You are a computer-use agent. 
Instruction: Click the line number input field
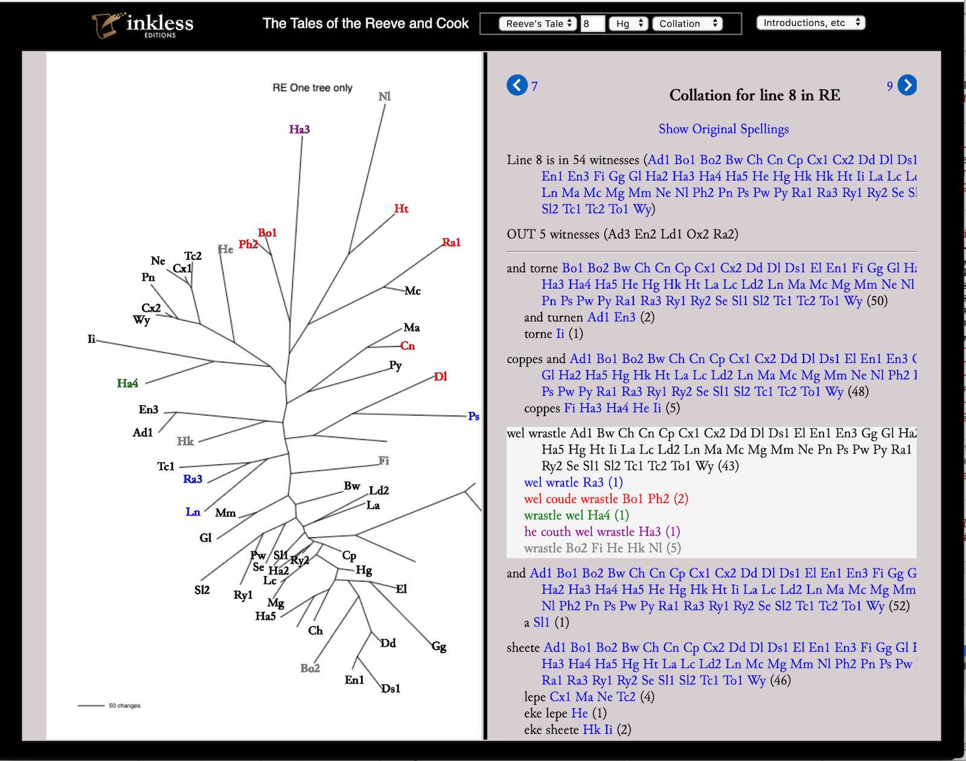coord(592,24)
